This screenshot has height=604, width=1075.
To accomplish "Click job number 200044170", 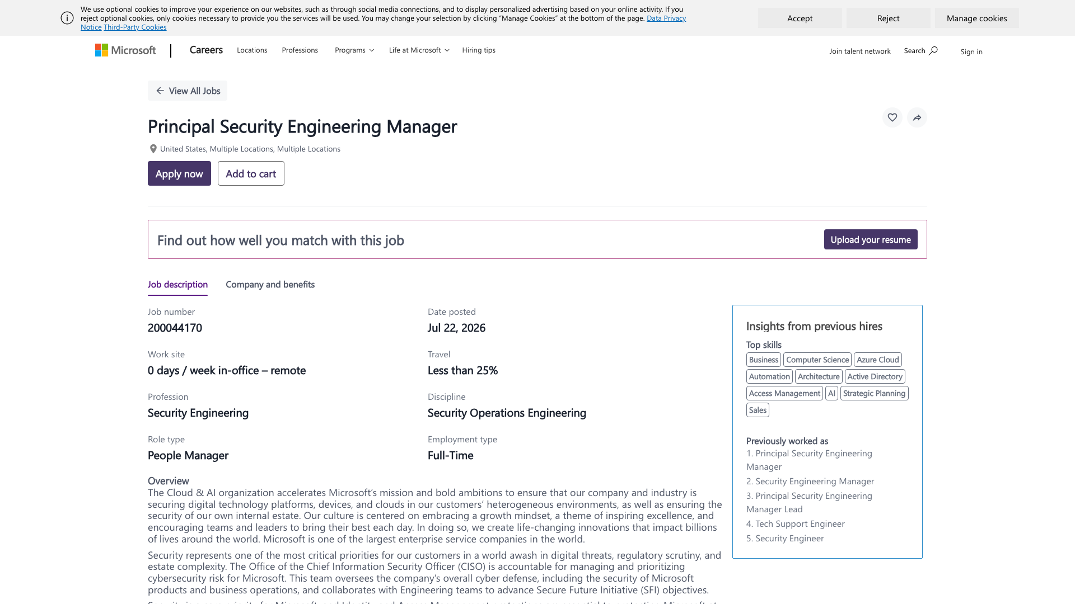I will 175,328.
